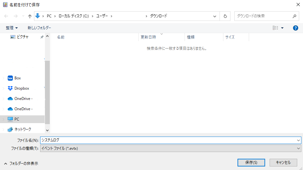This screenshot has width=303, height=170.
Task: Select Box in the navigation pane
Action: [18, 78]
